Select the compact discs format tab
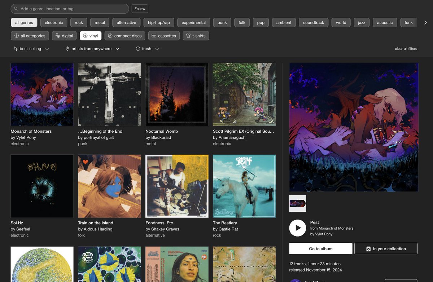 125,36
